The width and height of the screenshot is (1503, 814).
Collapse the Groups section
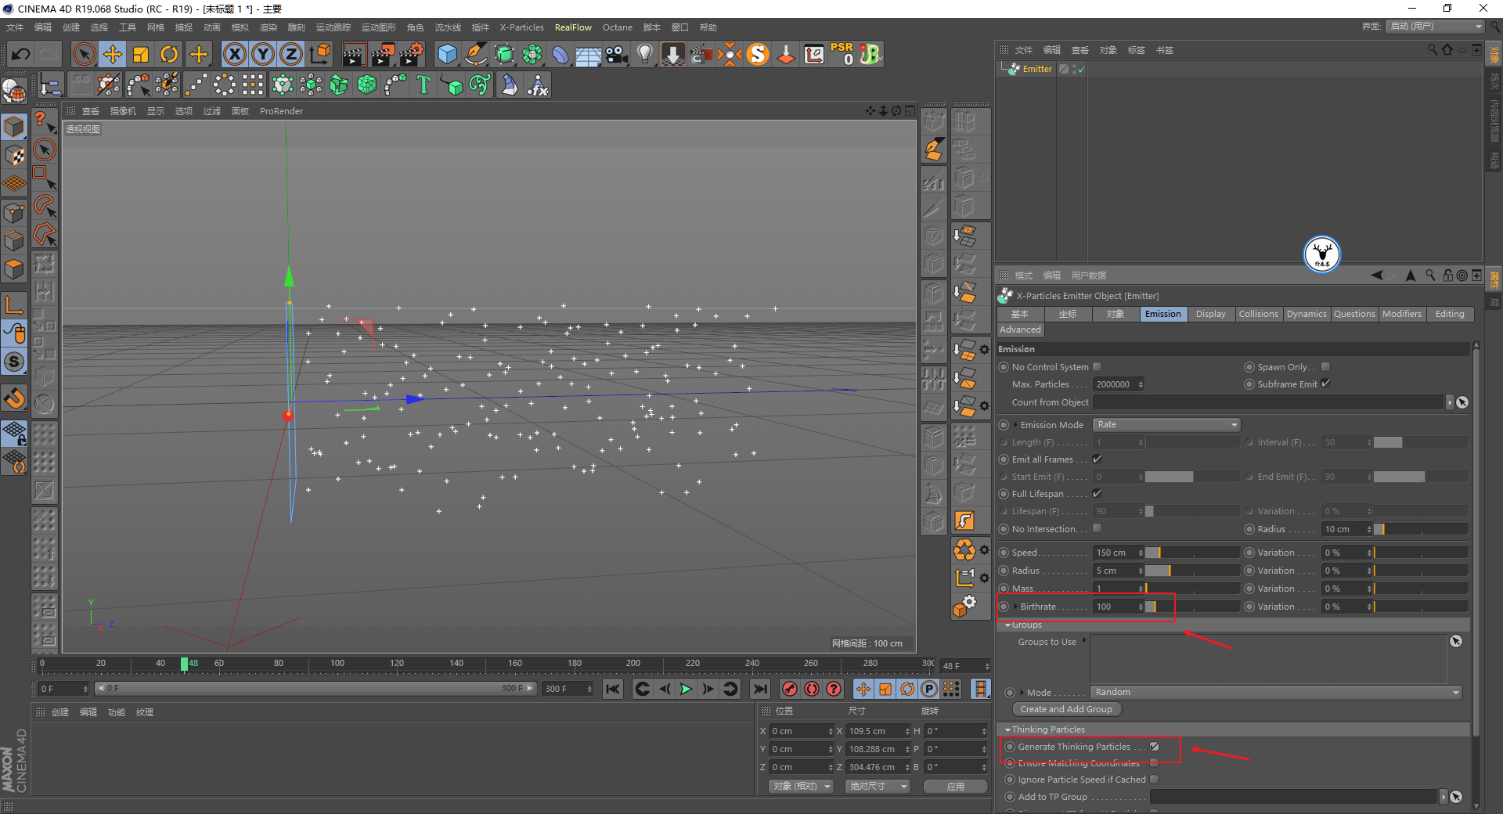click(x=1007, y=625)
